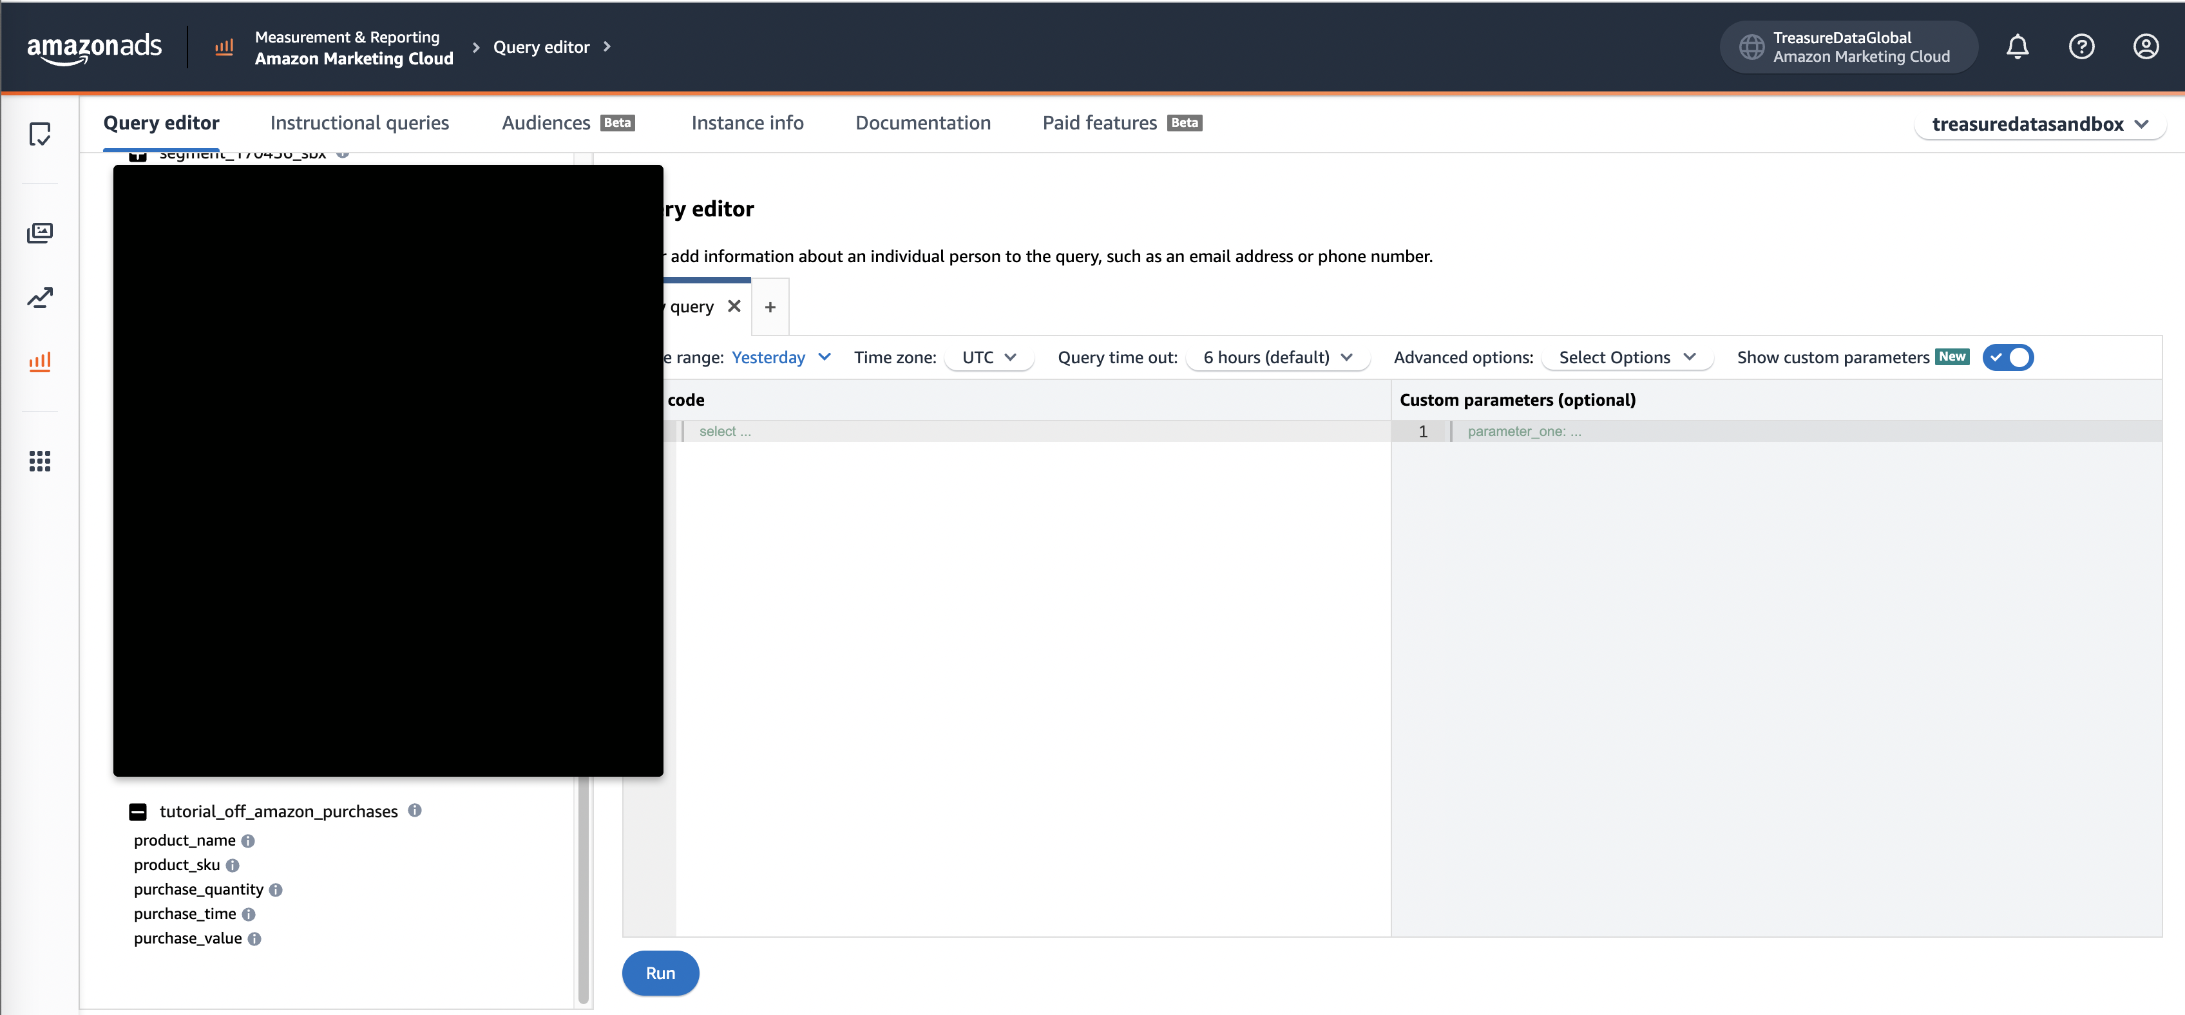
Task: Open the user account profile icon
Action: point(2145,46)
